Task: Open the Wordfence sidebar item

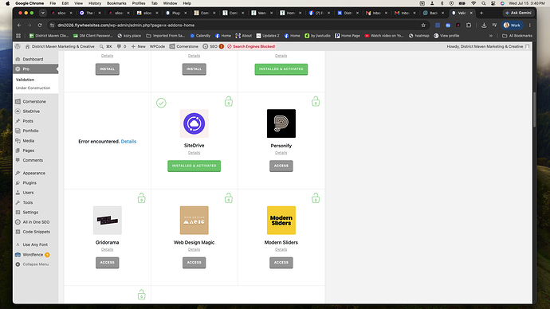Action: click(x=33, y=255)
